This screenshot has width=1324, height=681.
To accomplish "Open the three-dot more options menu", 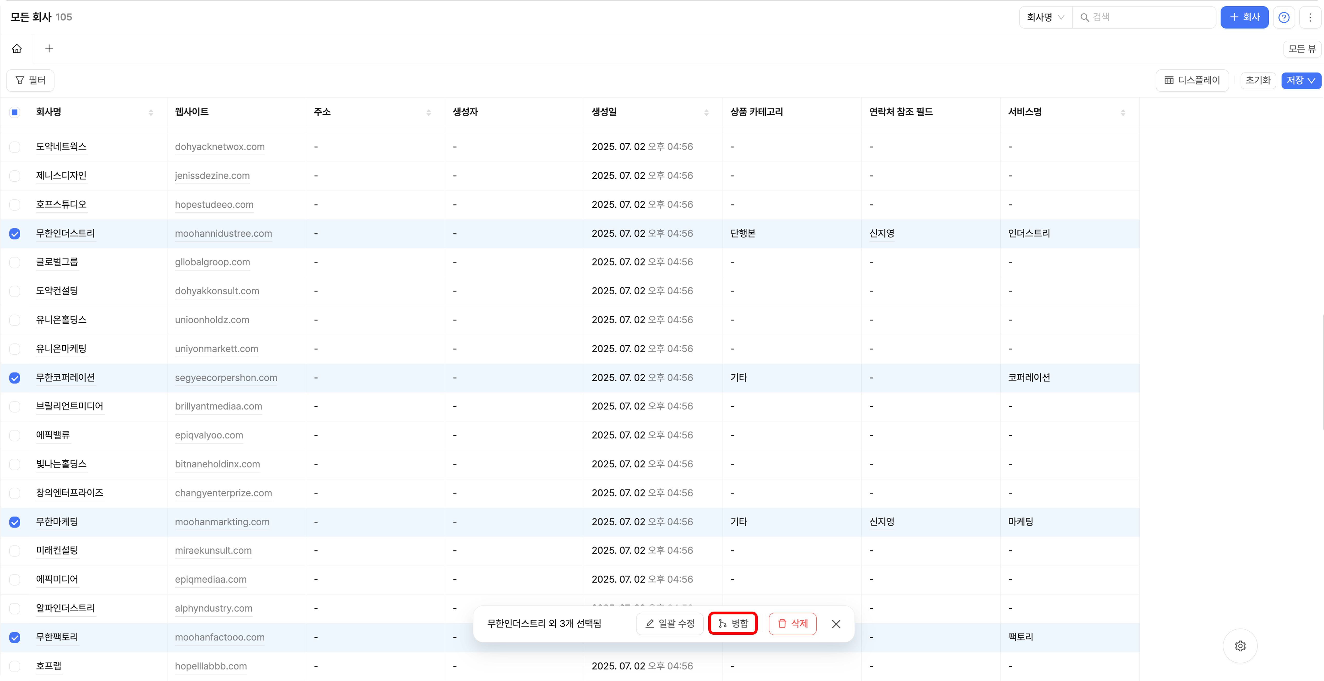I will coord(1310,17).
